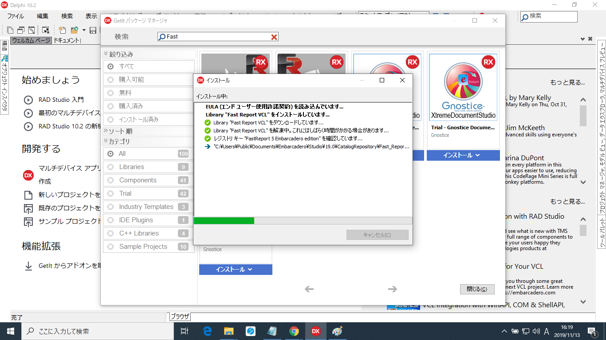This screenshot has width=606, height=340.
Task: Click the toggle form/unit toolbar icon
Action: pos(31,30)
